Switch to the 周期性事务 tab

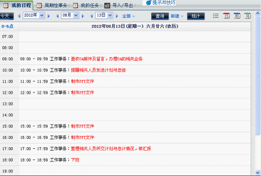pos(56,6)
